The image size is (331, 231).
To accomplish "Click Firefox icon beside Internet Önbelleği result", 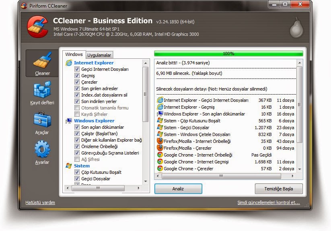I will click(160, 141).
